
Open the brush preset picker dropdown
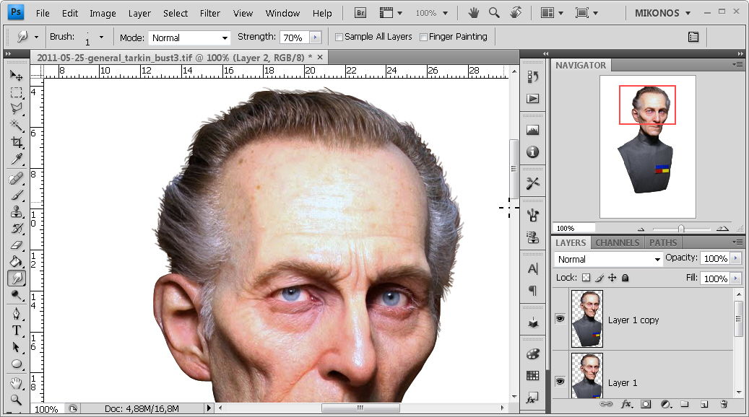pos(101,37)
